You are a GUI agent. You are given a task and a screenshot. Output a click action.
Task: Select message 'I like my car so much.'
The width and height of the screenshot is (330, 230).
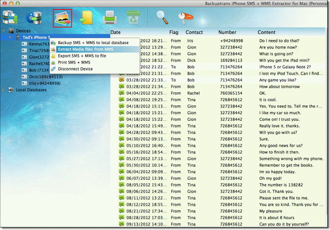click(280, 113)
